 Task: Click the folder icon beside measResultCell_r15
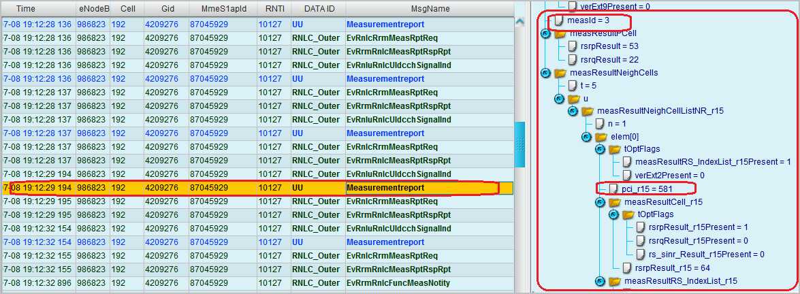(x=614, y=202)
